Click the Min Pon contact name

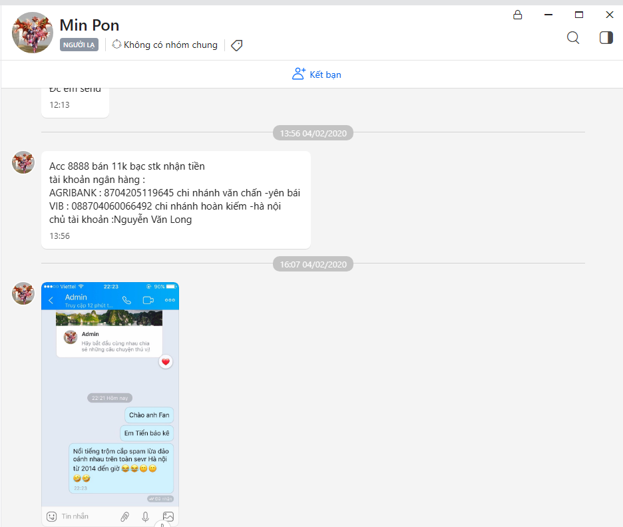(x=89, y=25)
